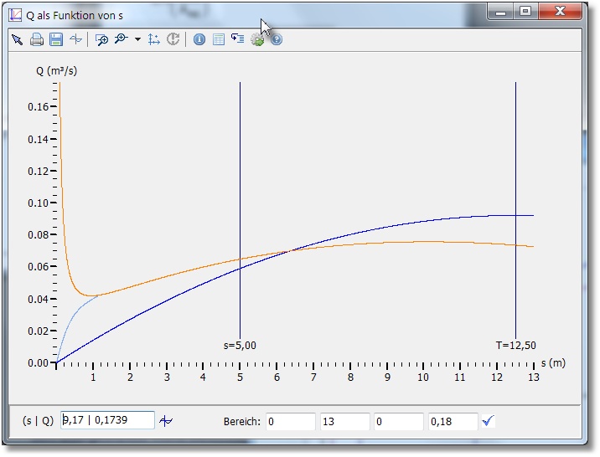Image resolution: width=600 pixels, height=457 pixels.
Task: Click the curve trace icon in toolbar
Action: [76, 39]
